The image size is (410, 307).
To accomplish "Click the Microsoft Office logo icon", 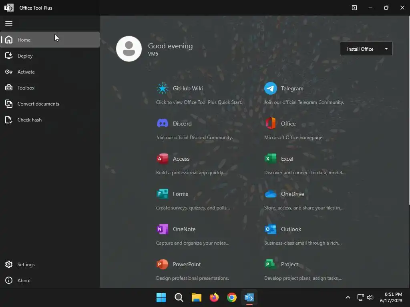I will click(270, 123).
